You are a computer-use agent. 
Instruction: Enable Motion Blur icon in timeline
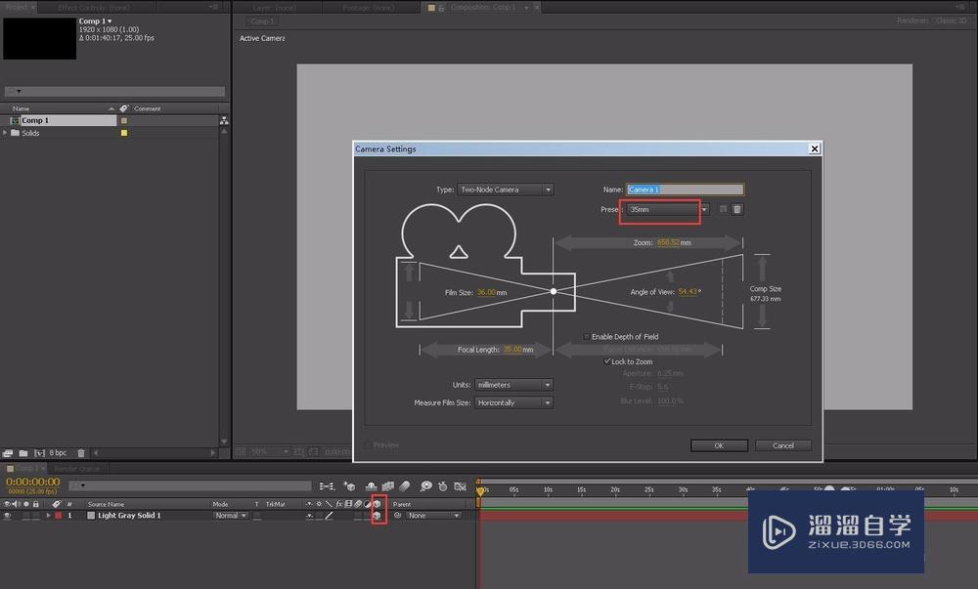coord(405,486)
